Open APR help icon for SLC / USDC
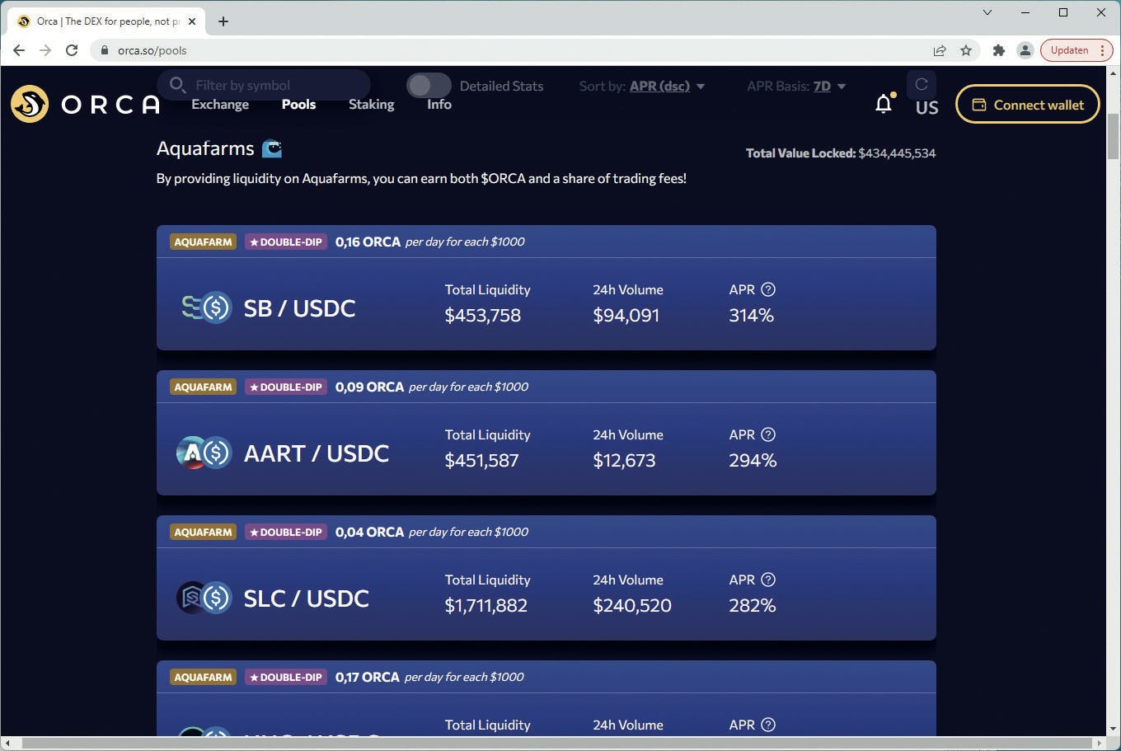 [x=768, y=580]
